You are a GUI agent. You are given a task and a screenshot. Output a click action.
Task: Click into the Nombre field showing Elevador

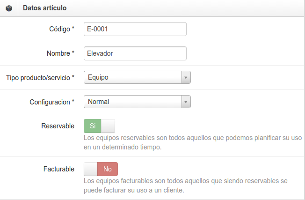point(135,53)
